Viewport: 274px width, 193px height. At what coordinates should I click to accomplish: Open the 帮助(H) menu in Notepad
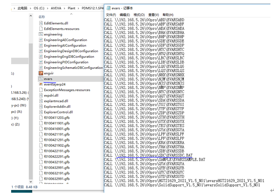coord(168,15)
